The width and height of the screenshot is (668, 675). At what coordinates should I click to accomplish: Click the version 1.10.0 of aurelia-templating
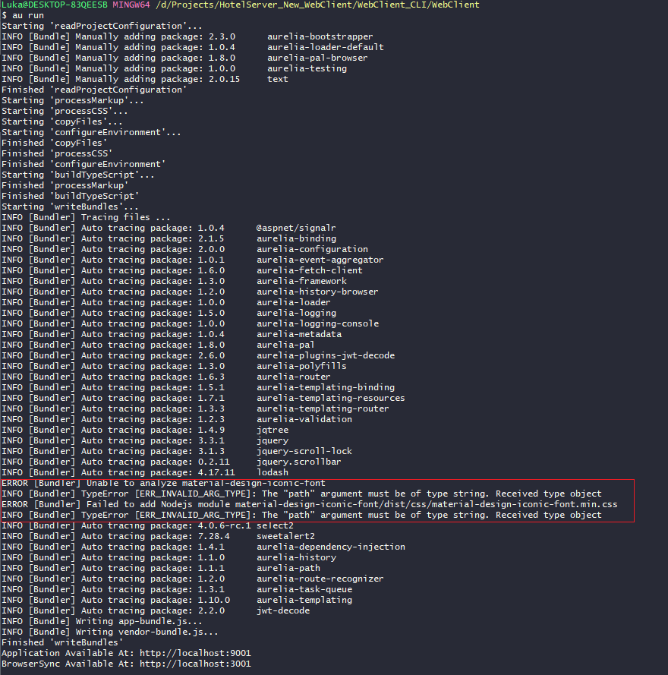point(214,600)
